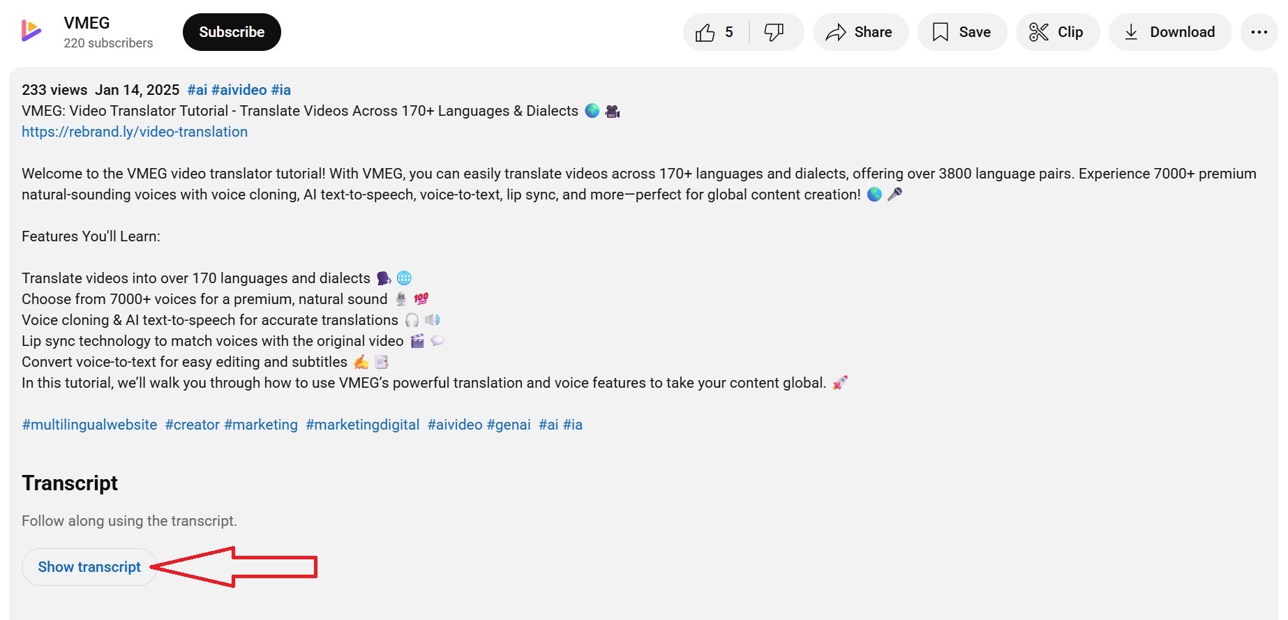Viewport: 1288px width, 620px height.
Task: Open the #marketing hashtag
Action: click(x=261, y=425)
